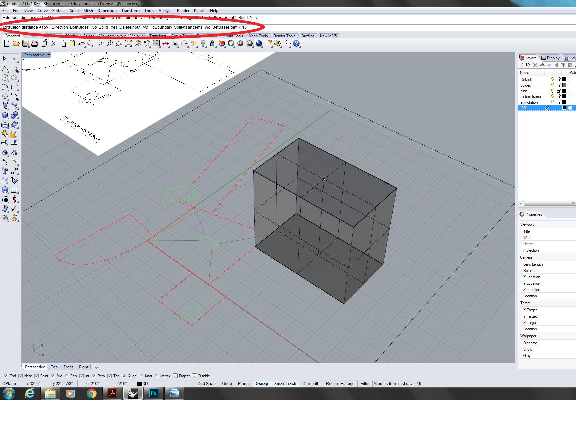The image size is (576, 432).
Task: Click the Record History status bar button
Action: coord(339,383)
